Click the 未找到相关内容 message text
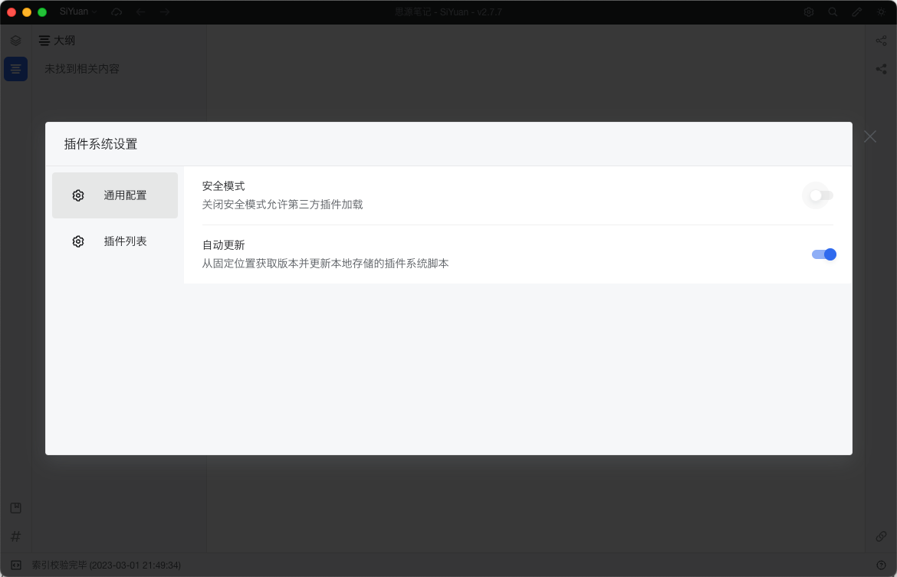 [82, 69]
